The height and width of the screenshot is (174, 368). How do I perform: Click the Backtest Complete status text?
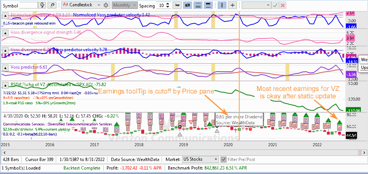coord(82,168)
